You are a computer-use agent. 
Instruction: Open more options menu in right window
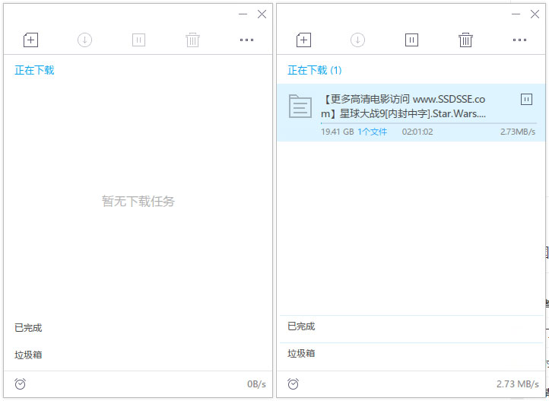click(519, 40)
